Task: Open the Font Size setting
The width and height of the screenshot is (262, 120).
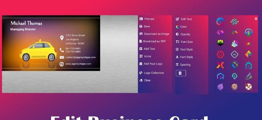Action: tap(184, 42)
